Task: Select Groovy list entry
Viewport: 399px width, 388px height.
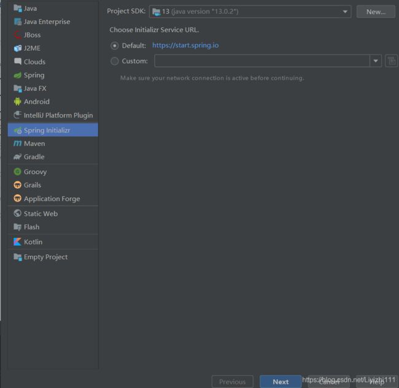Action: pos(53,172)
